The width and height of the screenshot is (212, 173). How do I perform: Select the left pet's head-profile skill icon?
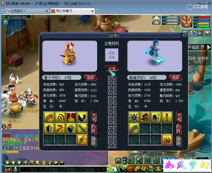(x=71, y=128)
